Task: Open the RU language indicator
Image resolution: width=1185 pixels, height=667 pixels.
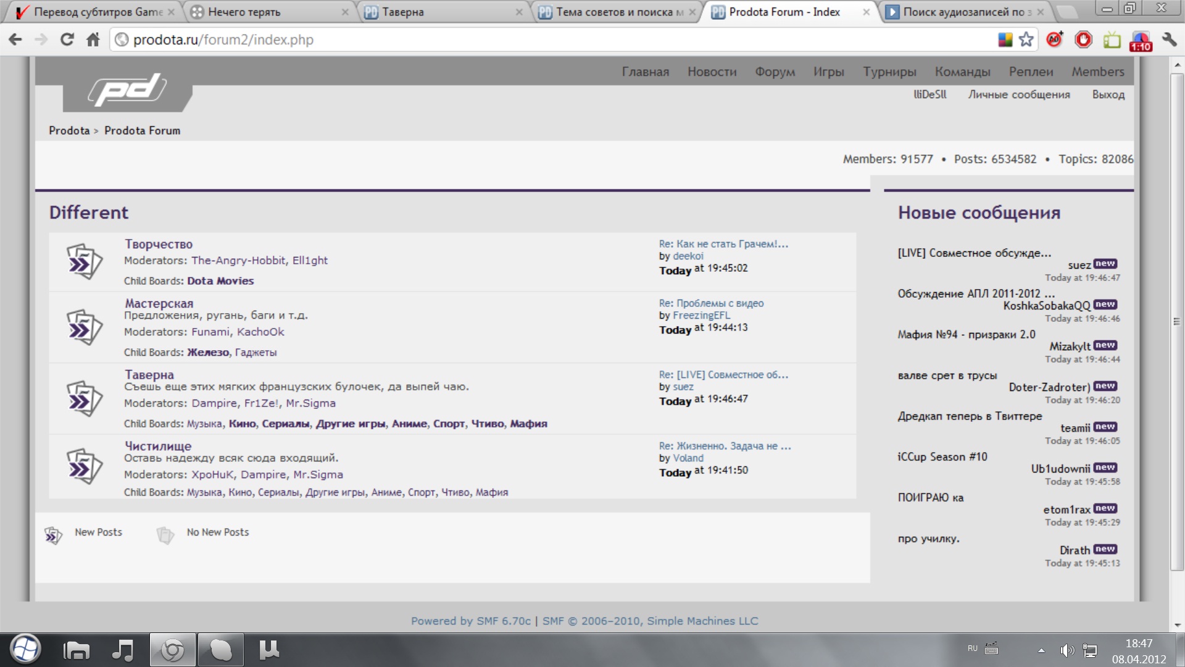Action: (973, 648)
